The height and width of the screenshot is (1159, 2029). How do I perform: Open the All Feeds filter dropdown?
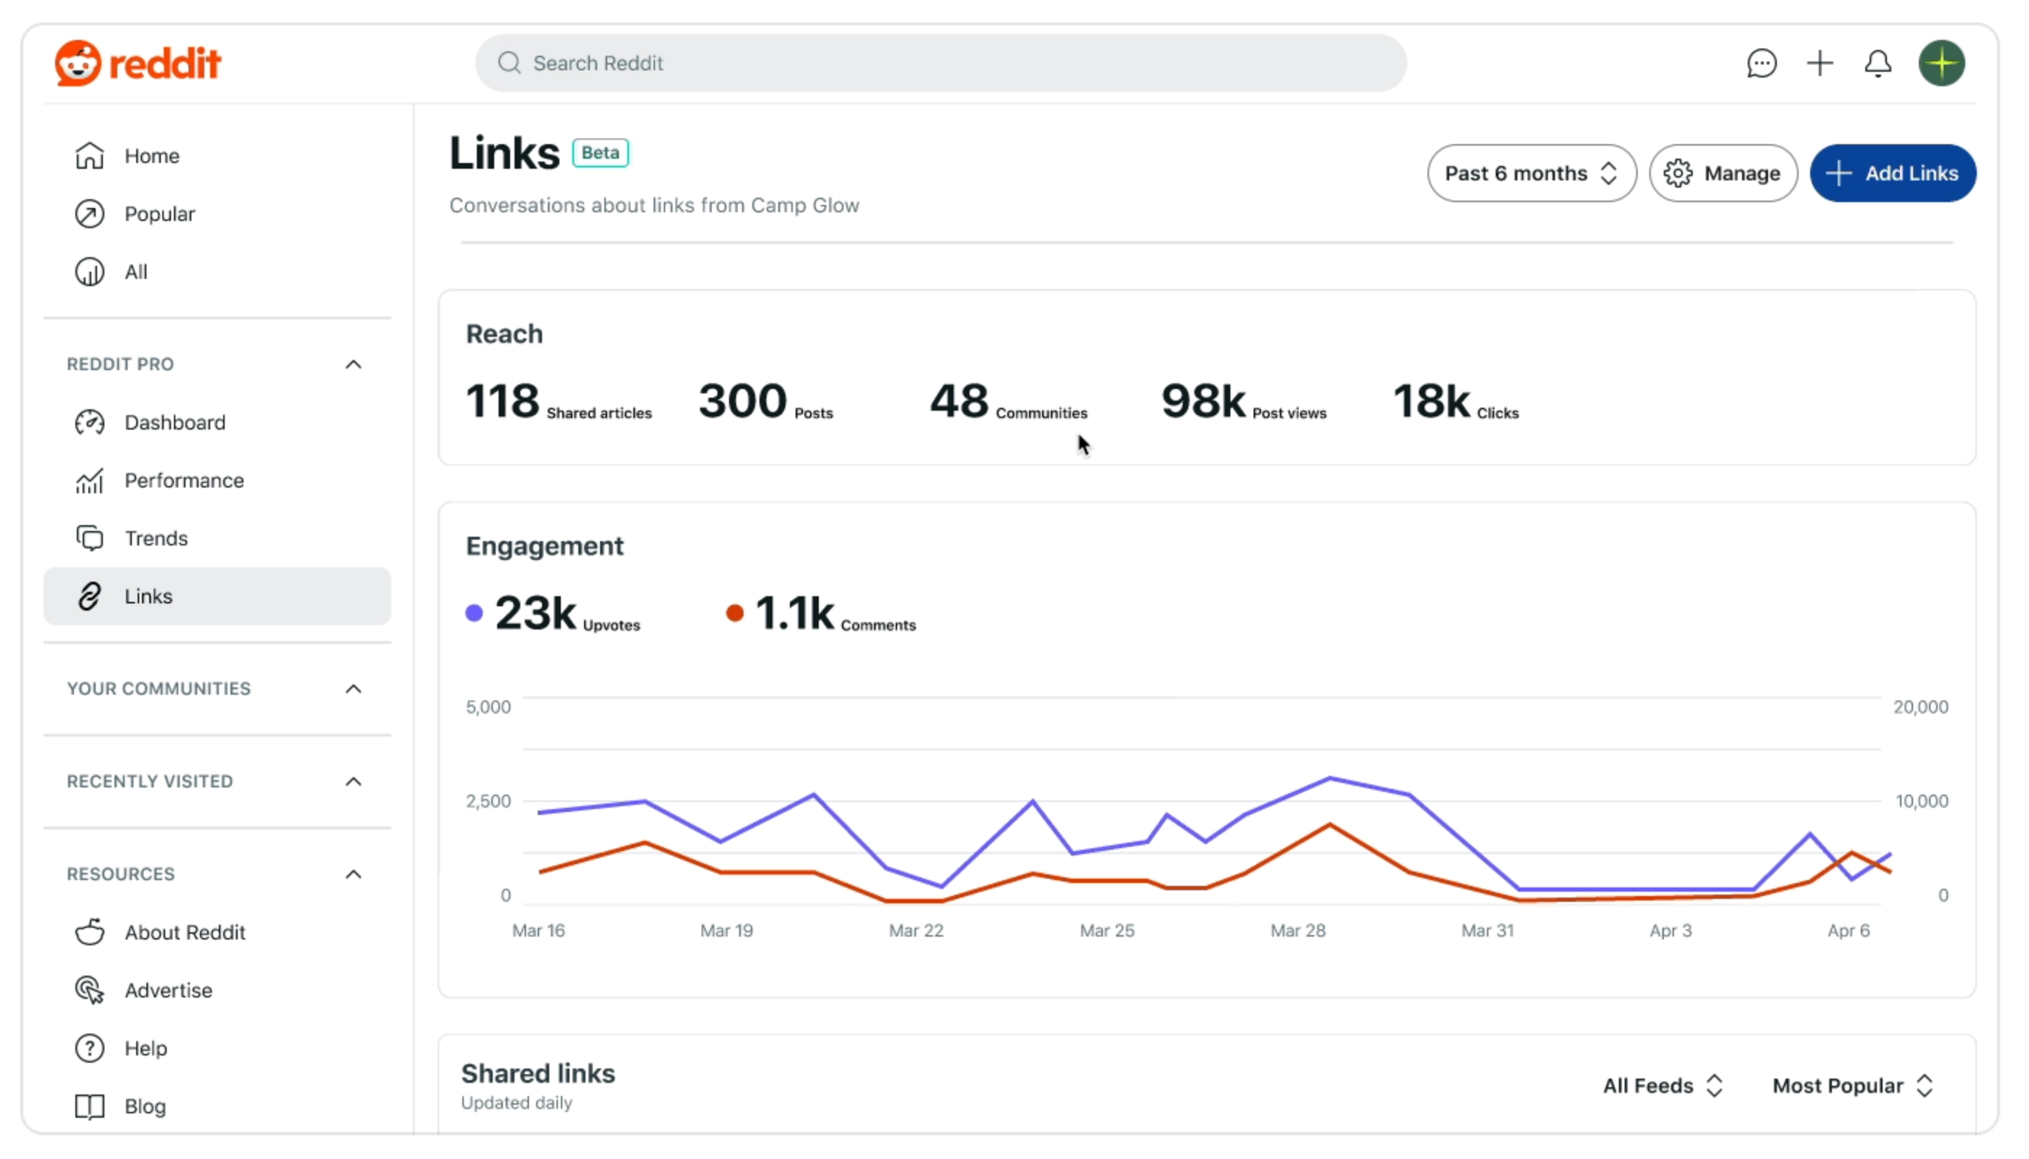[x=1662, y=1086]
